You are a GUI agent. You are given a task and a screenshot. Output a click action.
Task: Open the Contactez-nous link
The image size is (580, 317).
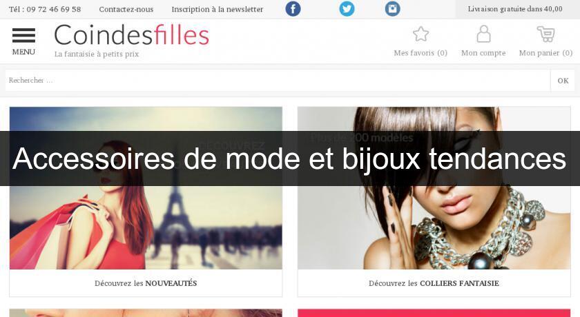(x=126, y=9)
